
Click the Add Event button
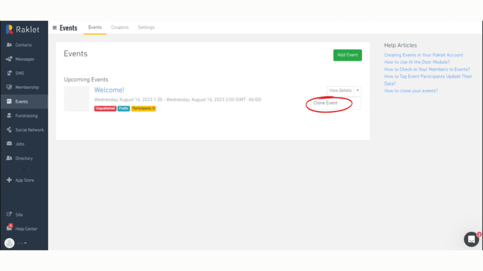(x=348, y=55)
